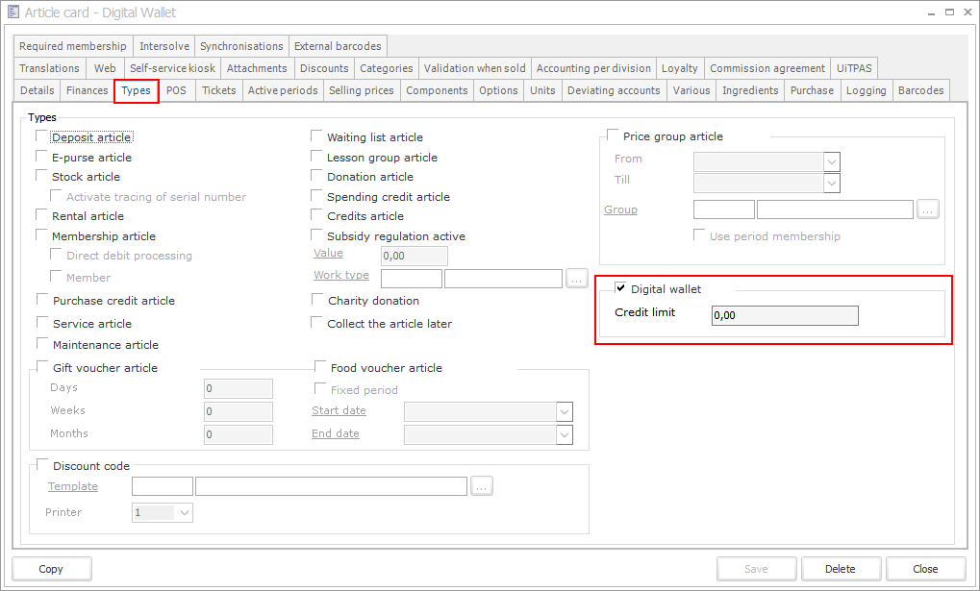Viewport: 980px width, 591px height.
Task: Click the Credit limit input field
Action: (x=784, y=315)
